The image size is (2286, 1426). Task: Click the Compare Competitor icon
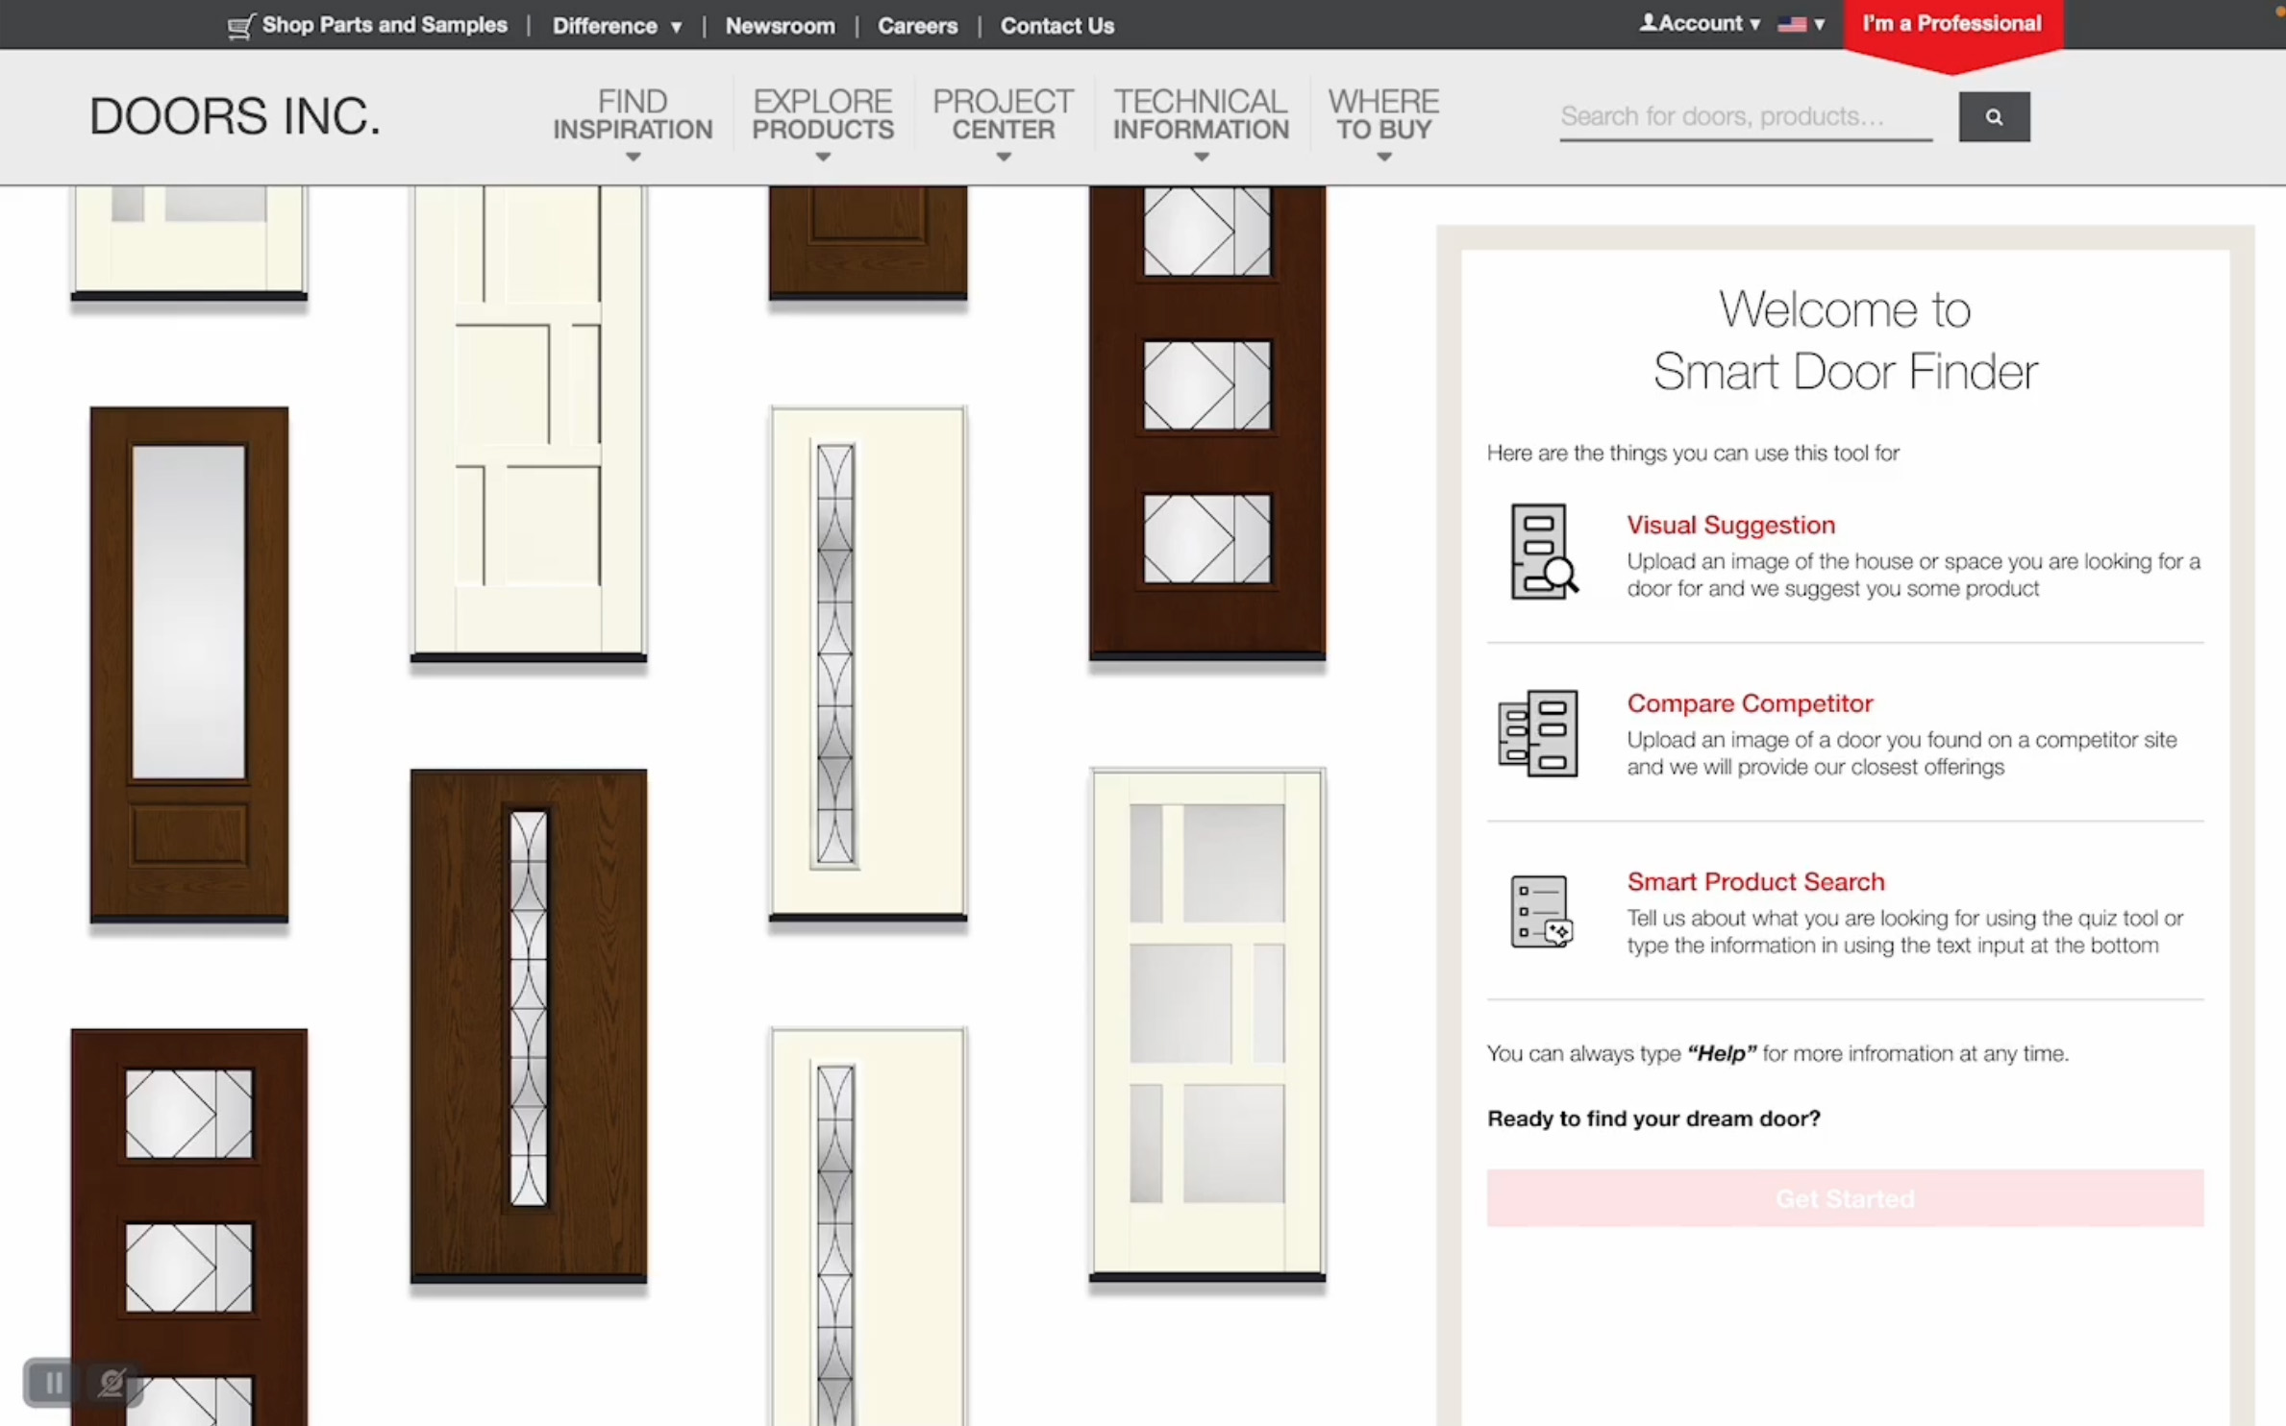click(1538, 733)
